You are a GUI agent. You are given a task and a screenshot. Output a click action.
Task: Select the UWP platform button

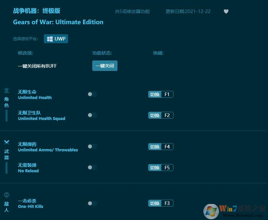tap(56, 39)
